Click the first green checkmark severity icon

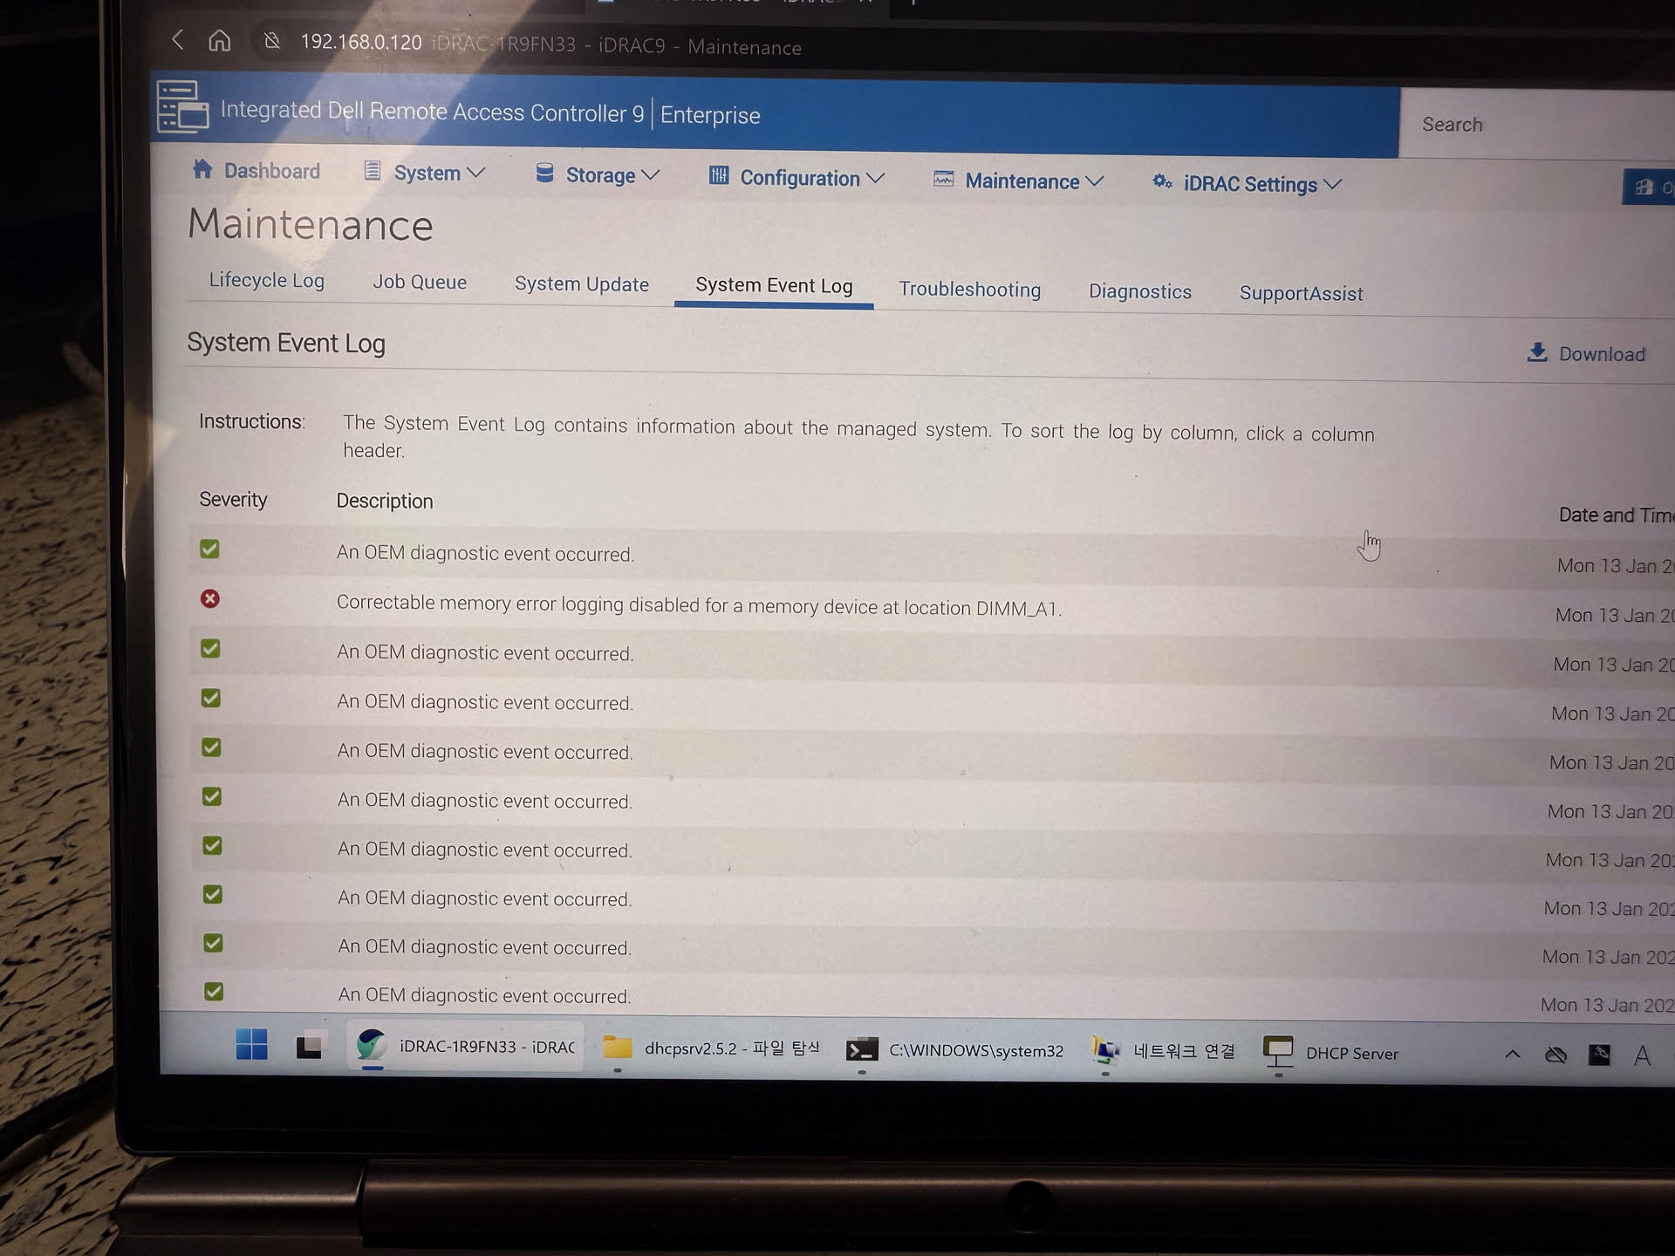(209, 549)
